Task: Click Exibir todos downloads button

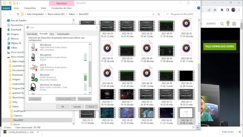Action: tap(228, 132)
